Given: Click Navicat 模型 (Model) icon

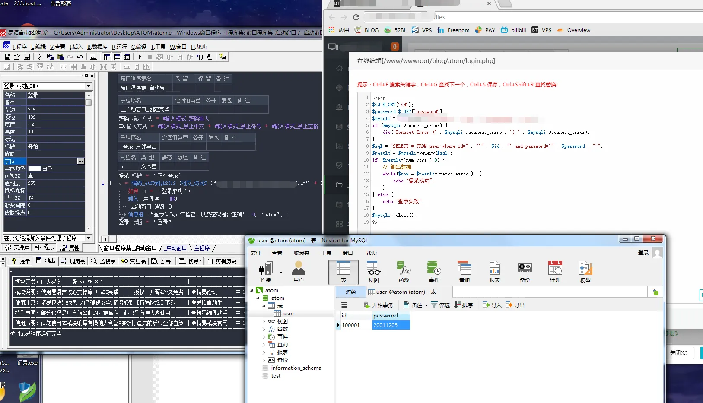Looking at the screenshot, I should pyautogui.click(x=585, y=272).
